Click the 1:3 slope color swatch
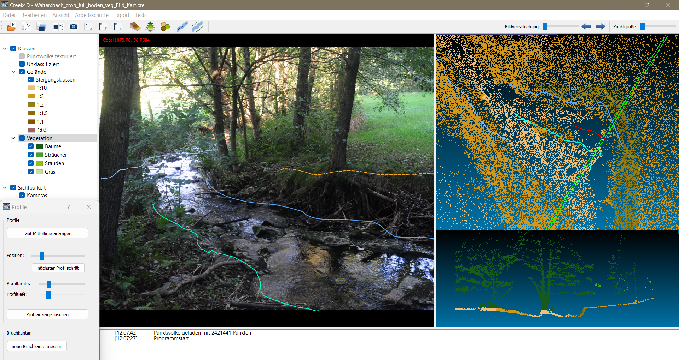 (x=31, y=96)
